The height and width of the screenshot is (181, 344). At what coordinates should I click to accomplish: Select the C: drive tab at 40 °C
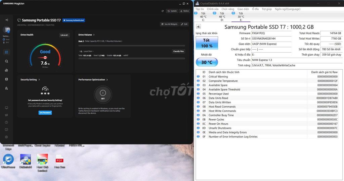[x=203, y=17]
